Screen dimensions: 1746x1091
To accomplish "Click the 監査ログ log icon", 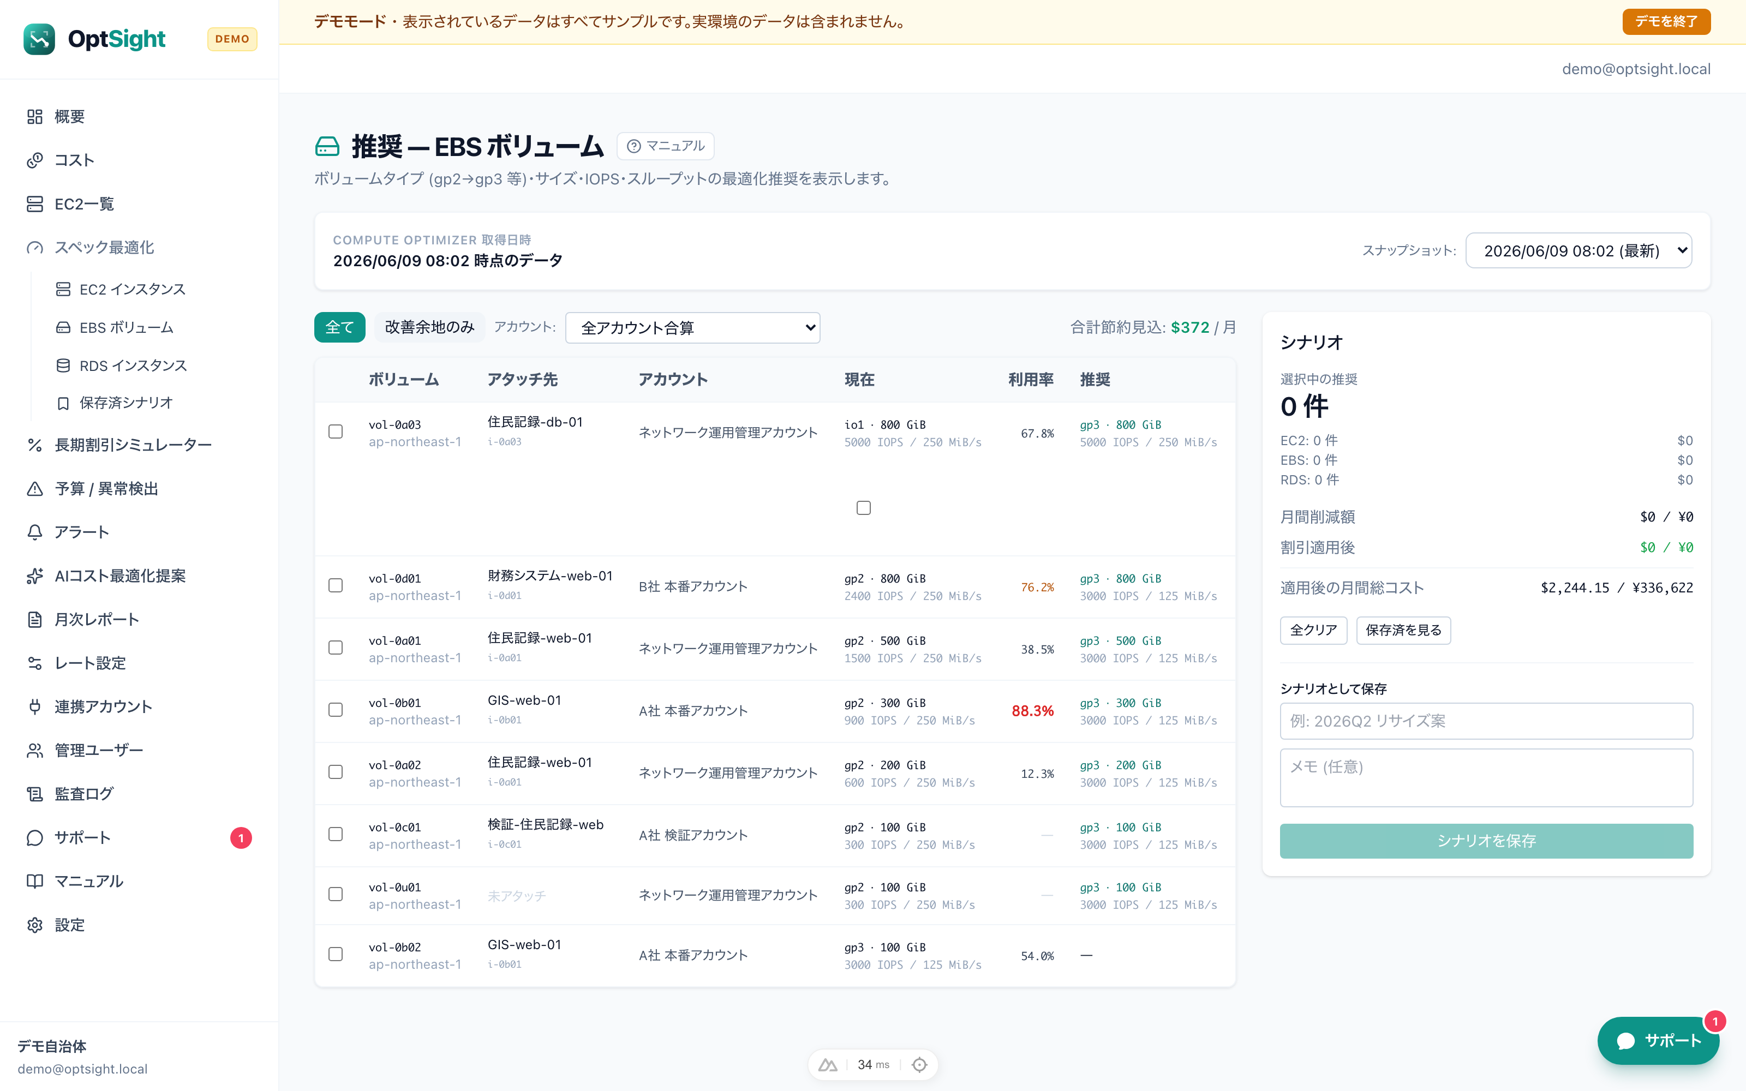I will pyautogui.click(x=34, y=794).
